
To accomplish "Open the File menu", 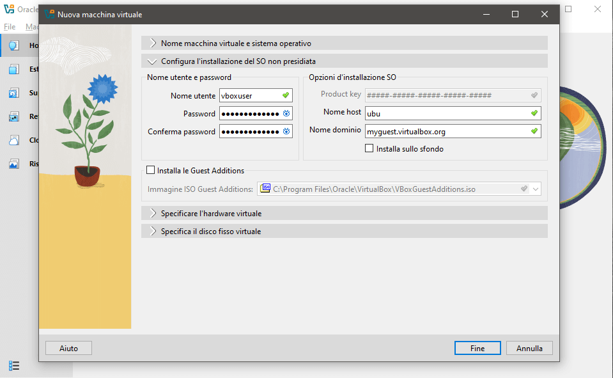I will point(9,26).
